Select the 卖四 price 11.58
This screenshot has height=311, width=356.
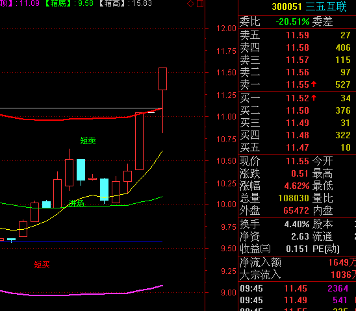[x=298, y=47]
